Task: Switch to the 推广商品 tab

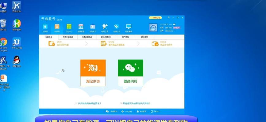Action: pos(125,37)
